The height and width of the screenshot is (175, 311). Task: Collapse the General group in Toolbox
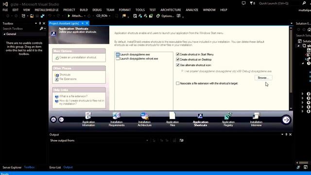4,34
